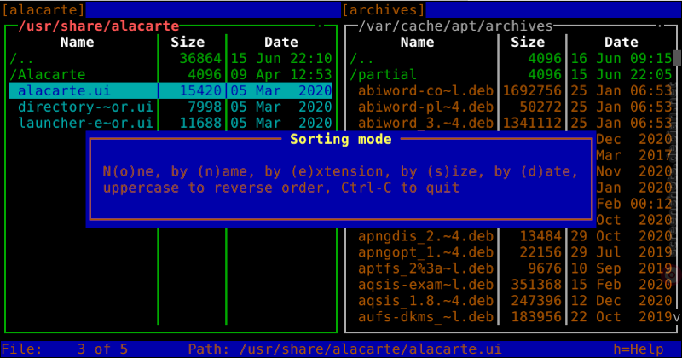Click size value 13484 of apngdis_2.~4.deb
This screenshot has height=358, width=682.
(540, 236)
